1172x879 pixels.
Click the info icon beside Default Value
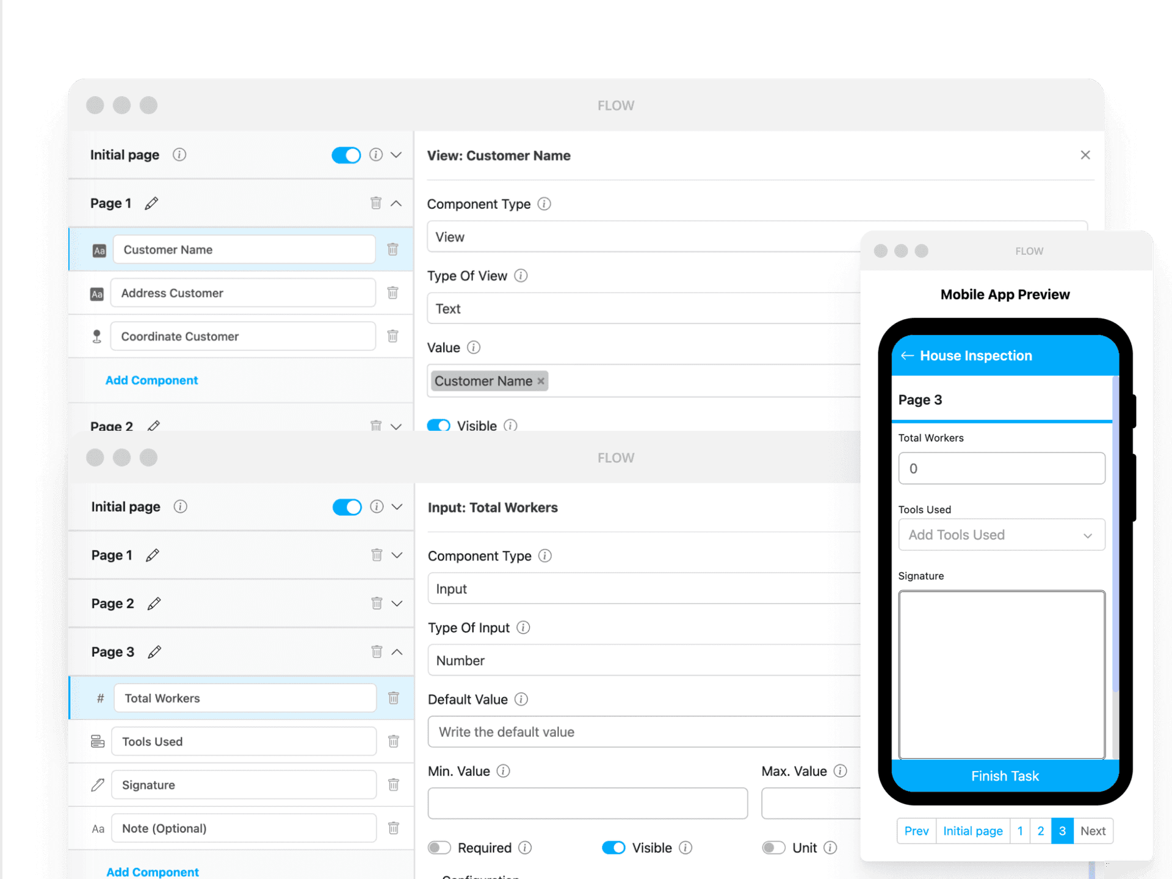pos(521,699)
